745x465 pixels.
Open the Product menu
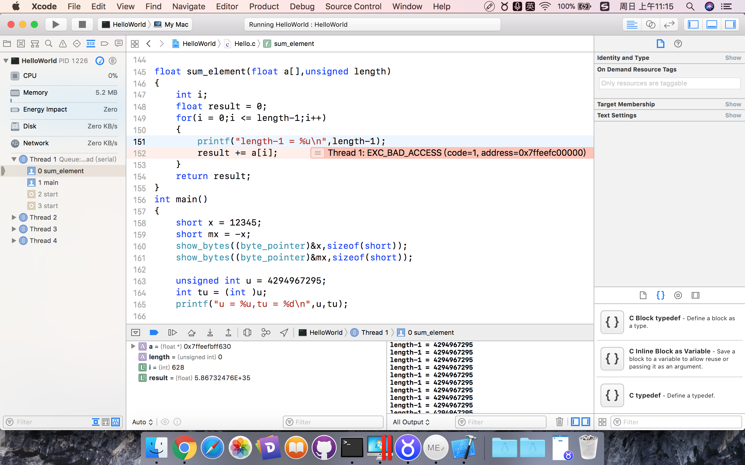[264, 6]
